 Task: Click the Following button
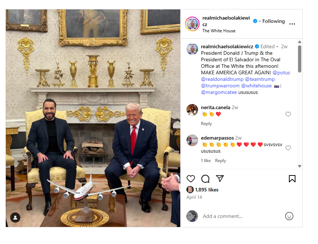273,21
